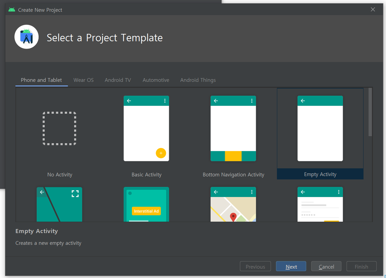Select the No Activity template thumbnail
Viewport: 386px width, 278px height.
click(x=59, y=128)
